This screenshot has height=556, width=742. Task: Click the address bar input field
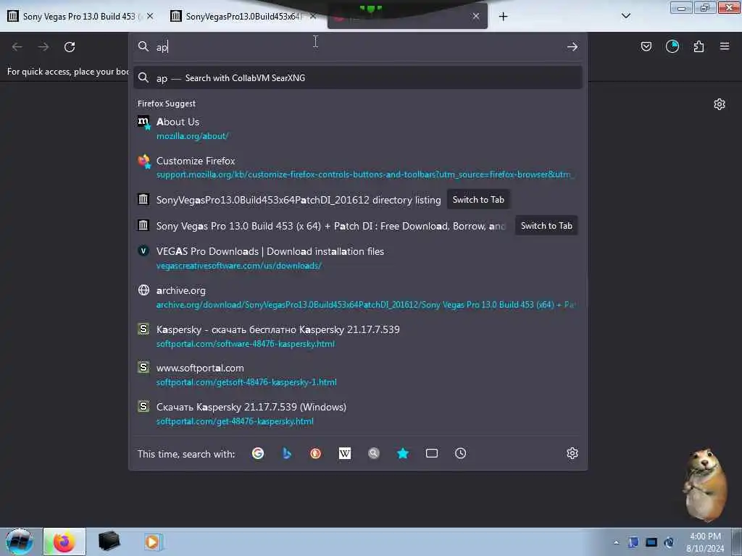(x=357, y=46)
